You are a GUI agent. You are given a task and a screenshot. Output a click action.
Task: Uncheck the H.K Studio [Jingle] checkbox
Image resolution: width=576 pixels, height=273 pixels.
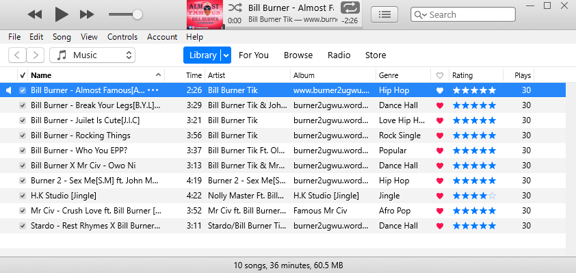point(23,196)
